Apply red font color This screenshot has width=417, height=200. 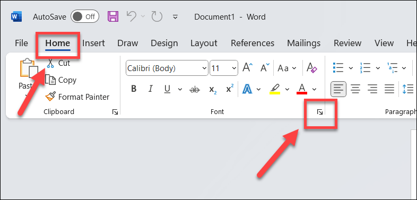tap(302, 89)
